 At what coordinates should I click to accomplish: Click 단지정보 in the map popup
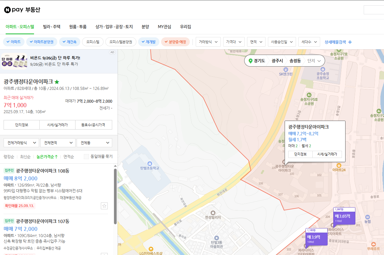click(x=300, y=154)
